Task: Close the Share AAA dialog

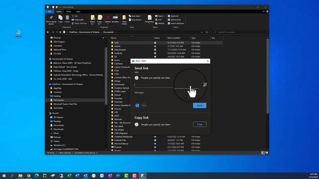Action: (x=207, y=61)
